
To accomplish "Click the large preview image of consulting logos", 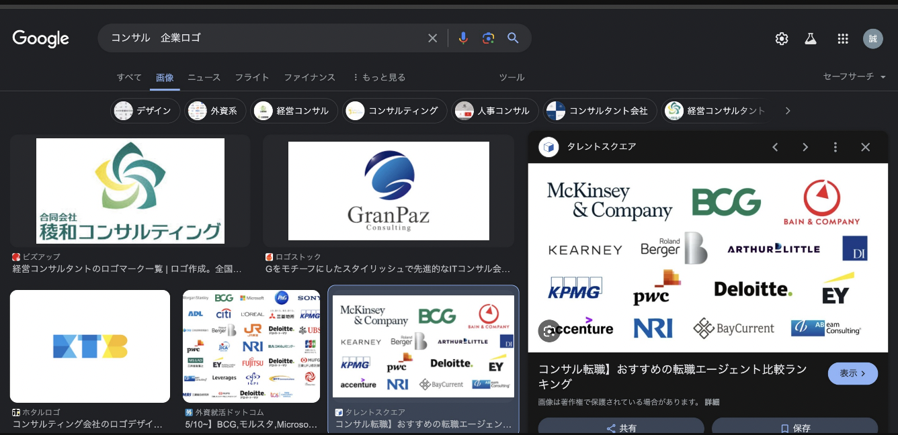I will tap(708, 258).
